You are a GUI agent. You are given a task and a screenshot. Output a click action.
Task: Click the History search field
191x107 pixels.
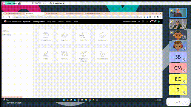click(x=17, y=31)
